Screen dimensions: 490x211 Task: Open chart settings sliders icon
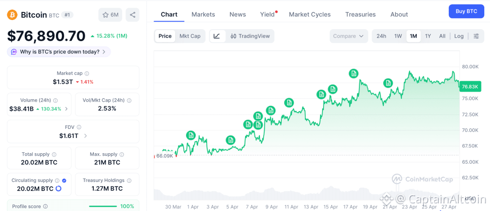coord(476,36)
